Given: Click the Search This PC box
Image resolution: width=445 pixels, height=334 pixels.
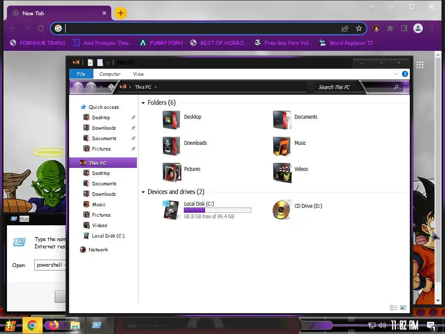Looking at the screenshot, I should click(x=358, y=87).
